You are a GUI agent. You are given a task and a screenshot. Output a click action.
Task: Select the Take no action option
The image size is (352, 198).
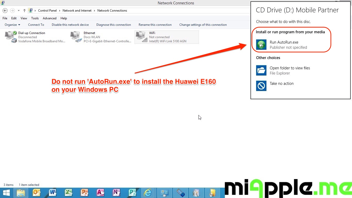click(281, 84)
